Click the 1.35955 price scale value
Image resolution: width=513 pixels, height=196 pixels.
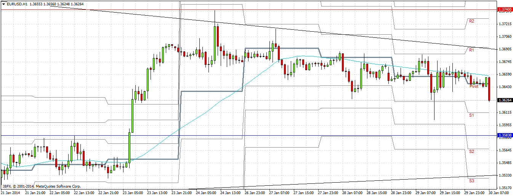(505, 125)
